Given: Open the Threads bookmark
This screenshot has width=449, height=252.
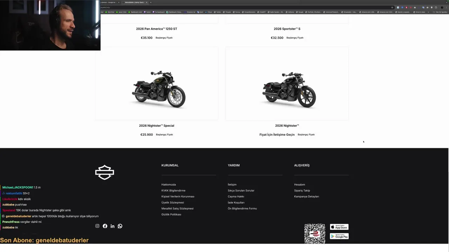Looking at the screenshot, I should coord(227,12).
